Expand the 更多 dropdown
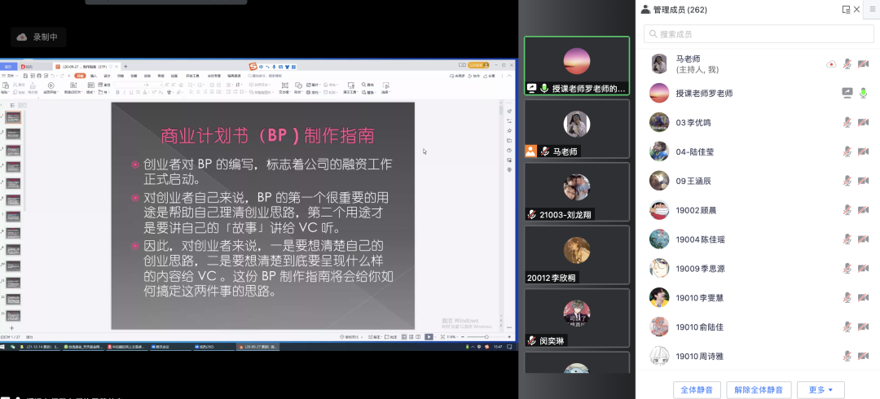Image resolution: width=880 pixels, height=399 pixels. tap(820, 390)
